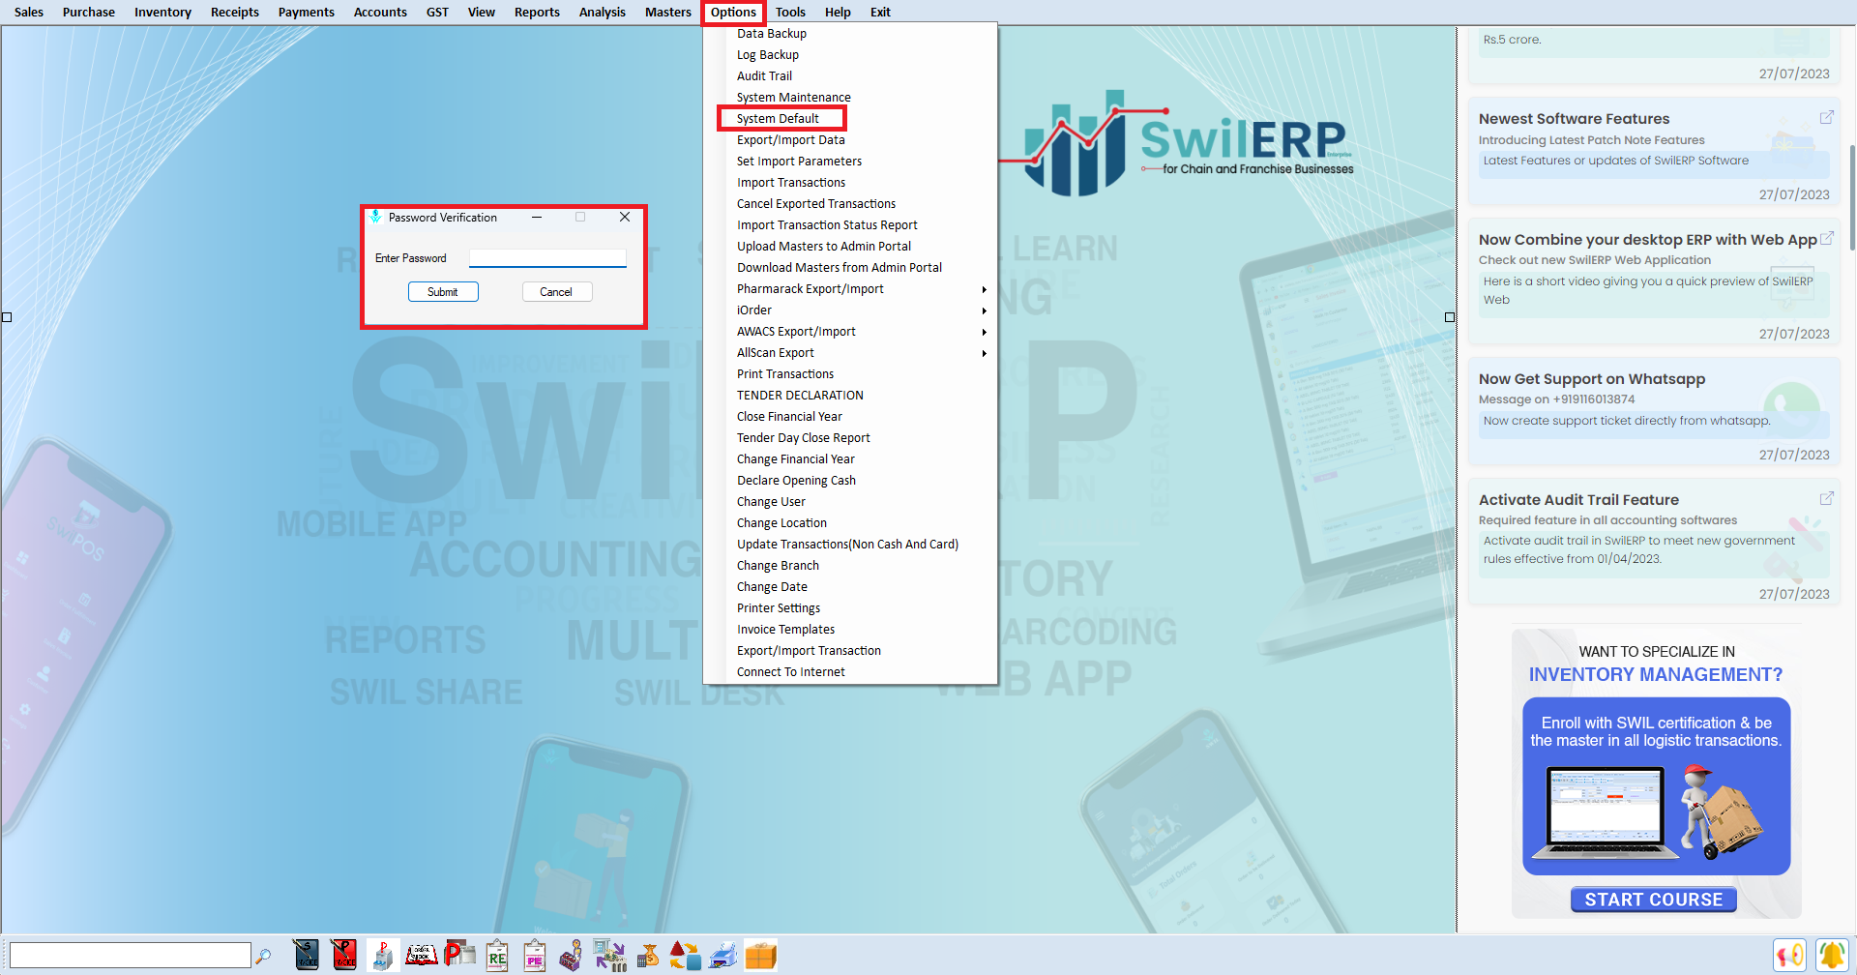Select Change Date menu entry
Viewport: 1857px width, 975px height.
click(772, 587)
